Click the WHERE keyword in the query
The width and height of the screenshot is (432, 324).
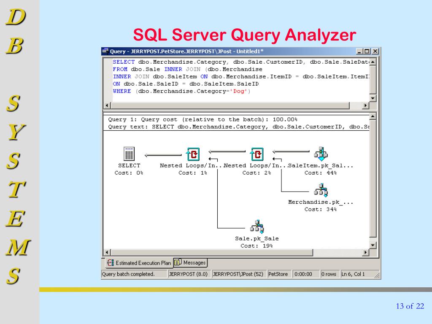[122, 91]
